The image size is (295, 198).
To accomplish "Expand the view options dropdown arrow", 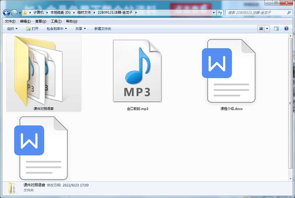I will 267,29.
